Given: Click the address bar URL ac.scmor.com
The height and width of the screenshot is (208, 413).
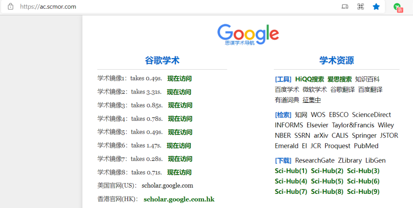Looking at the screenshot, I should (48, 6).
